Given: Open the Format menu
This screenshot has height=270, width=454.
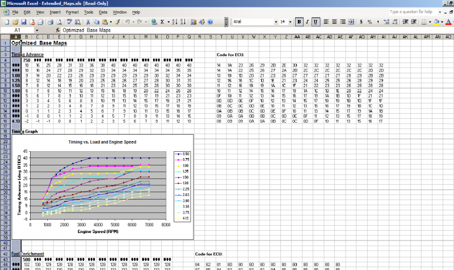Looking at the screenshot, I should (x=72, y=12).
